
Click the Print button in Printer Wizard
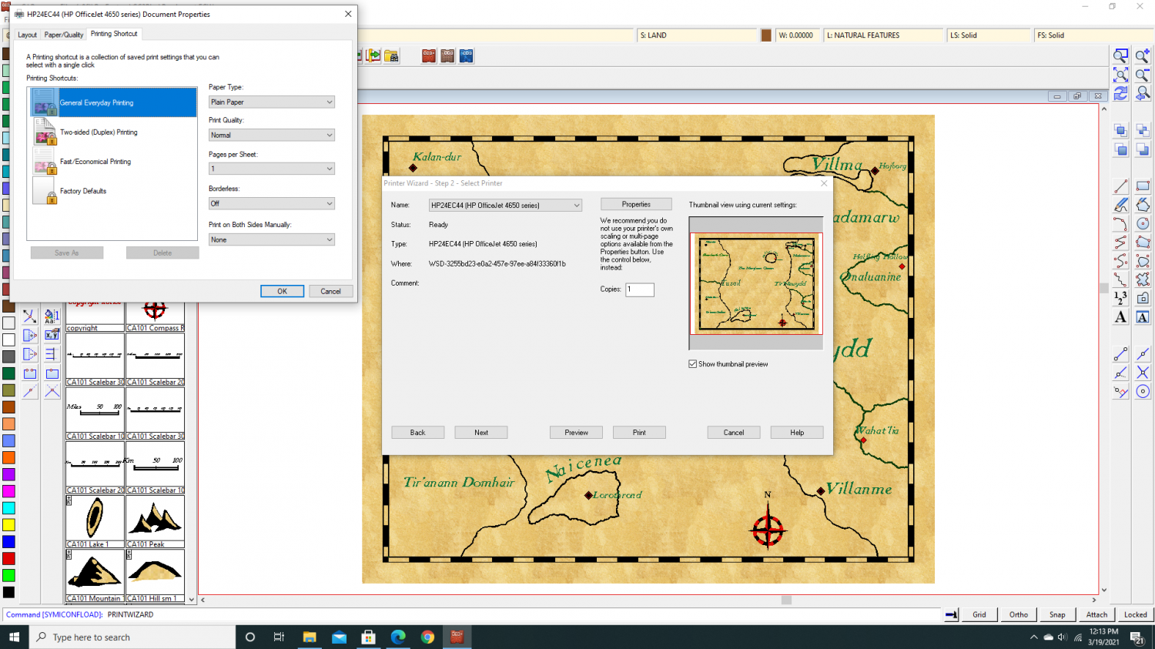click(639, 433)
